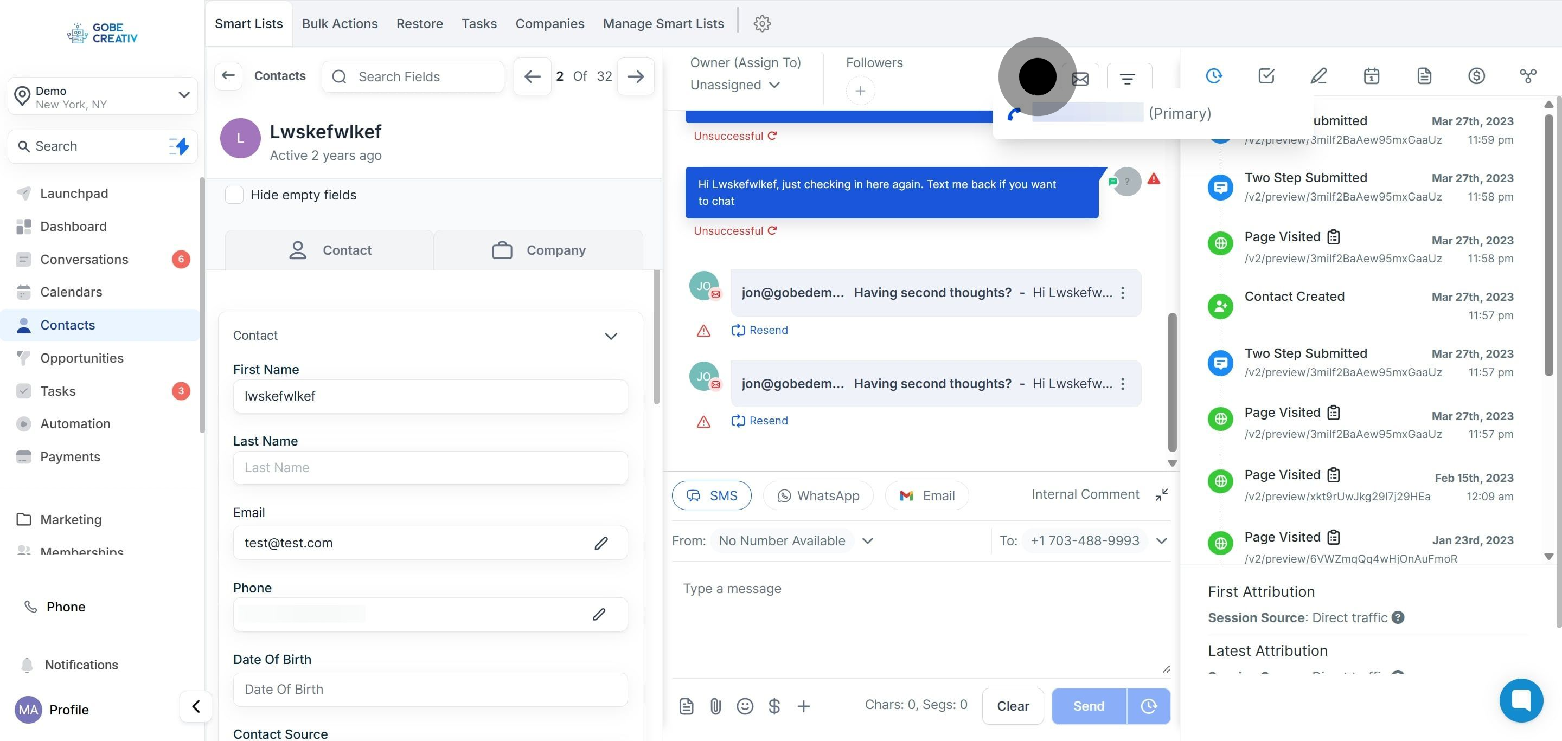Insert emoji using smiley icon
This screenshot has height=741, width=1562.
coord(745,706)
